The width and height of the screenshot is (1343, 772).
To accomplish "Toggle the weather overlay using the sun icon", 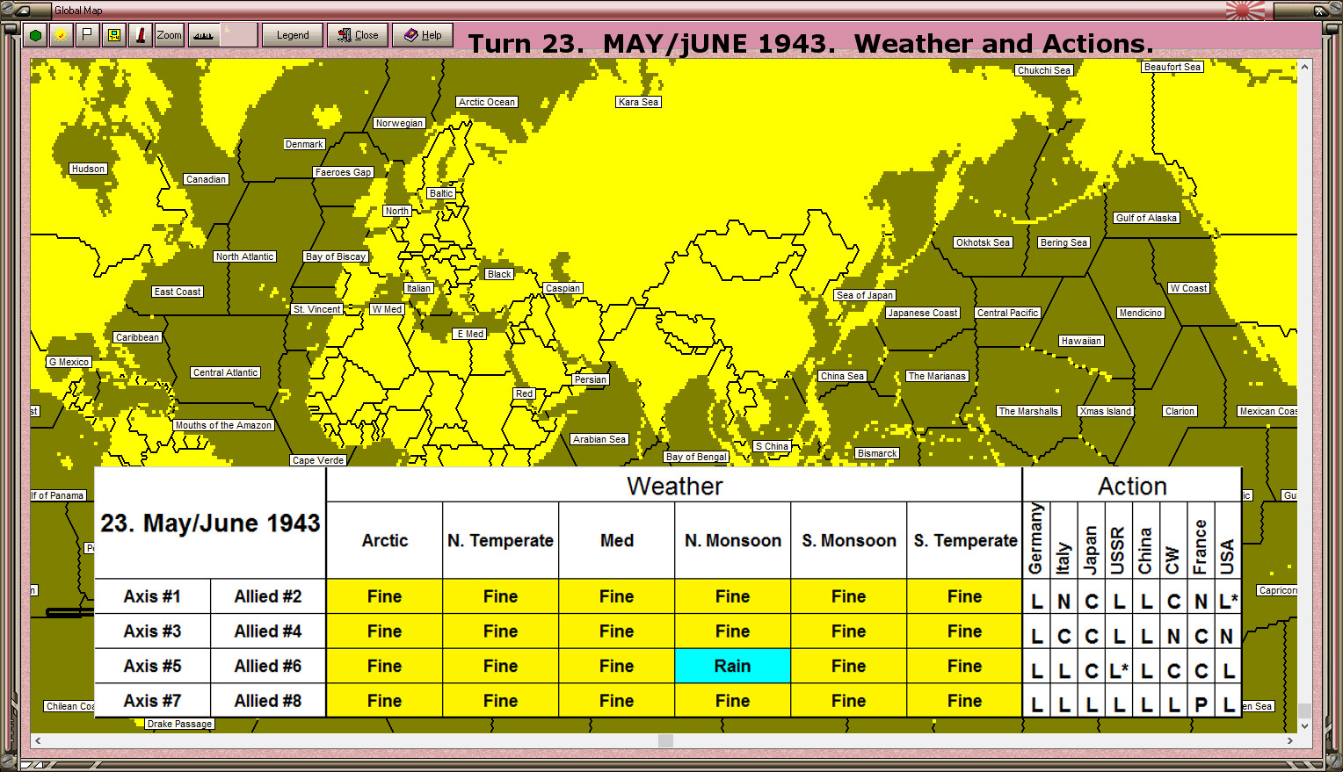I will [59, 35].
